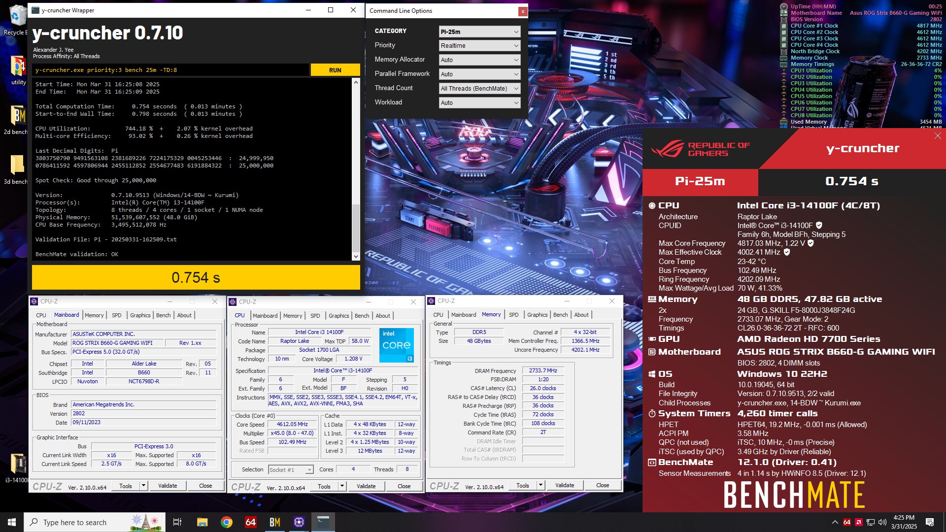Open Graphics tab in CPU-Z CPU window
Screen dimensions: 946x532
coord(339,316)
